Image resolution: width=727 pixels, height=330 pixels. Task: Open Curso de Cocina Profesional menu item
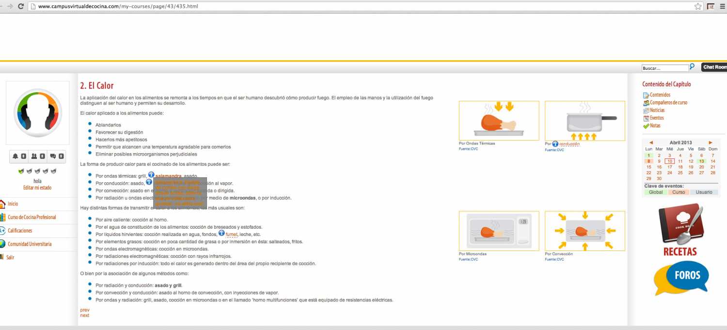click(x=32, y=218)
